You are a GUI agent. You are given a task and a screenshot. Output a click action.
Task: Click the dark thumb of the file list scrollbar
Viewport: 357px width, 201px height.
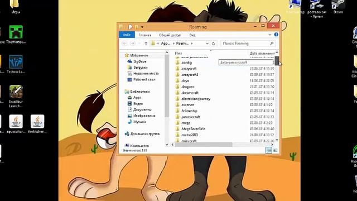click(x=277, y=61)
